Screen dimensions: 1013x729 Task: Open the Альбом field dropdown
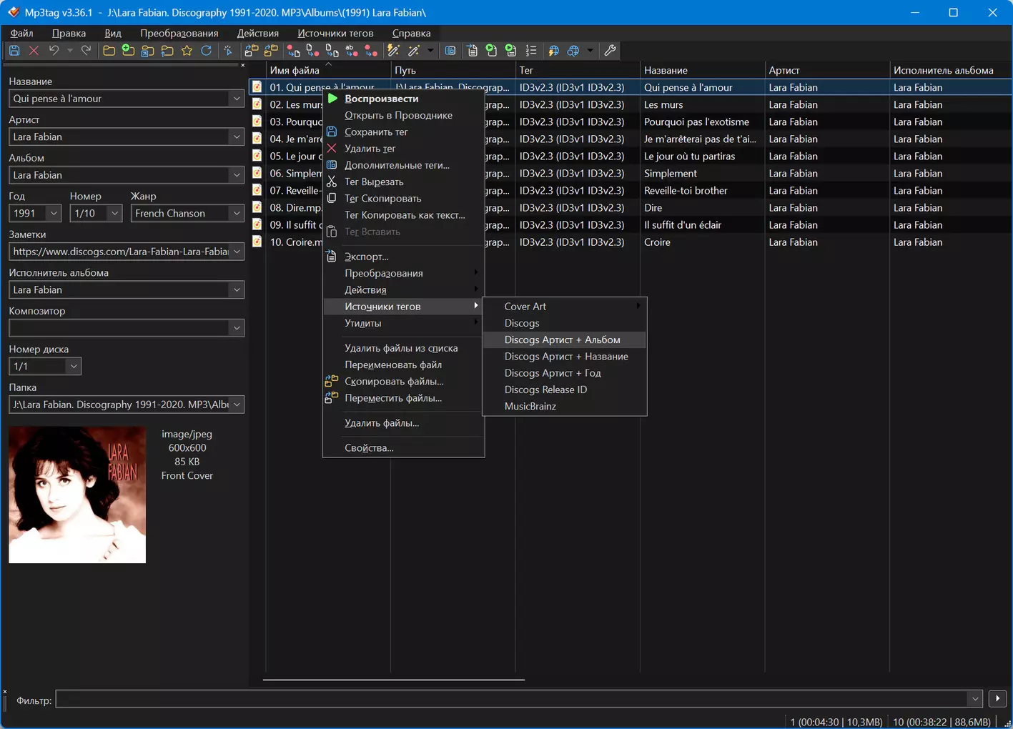point(236,175)
